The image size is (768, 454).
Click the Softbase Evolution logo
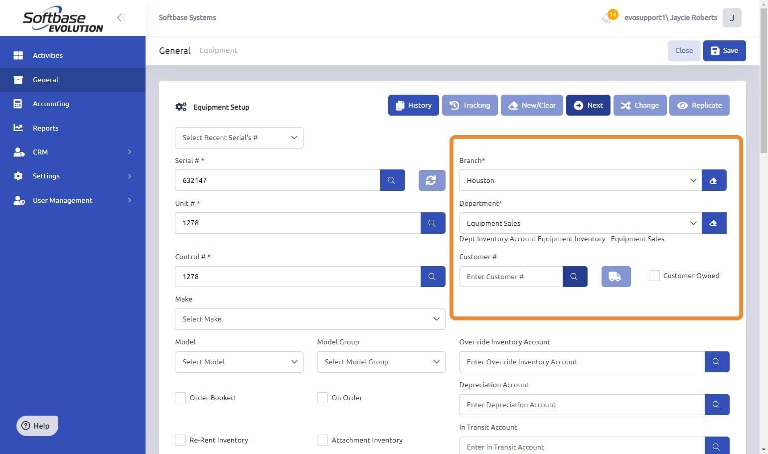point(63,19)
